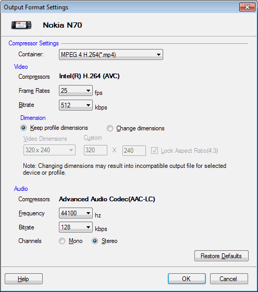Click the Output Format Settings title bar
The height and width of the screenshot is (292, 258).
click(x=119, y=7)
